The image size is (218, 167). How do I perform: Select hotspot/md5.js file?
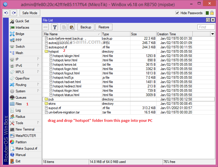[128, 78]
